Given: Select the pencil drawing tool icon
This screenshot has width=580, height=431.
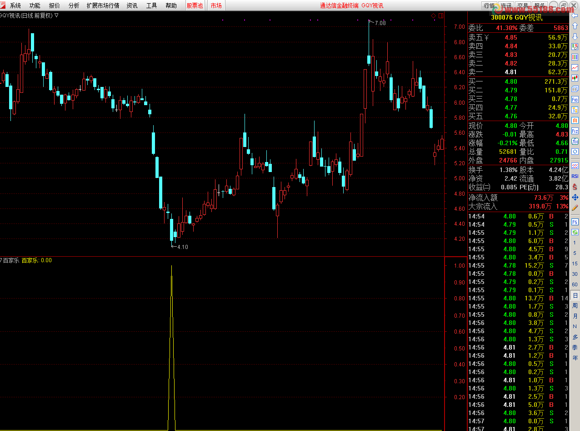Looking at the screenshot, I should [575, 208].
